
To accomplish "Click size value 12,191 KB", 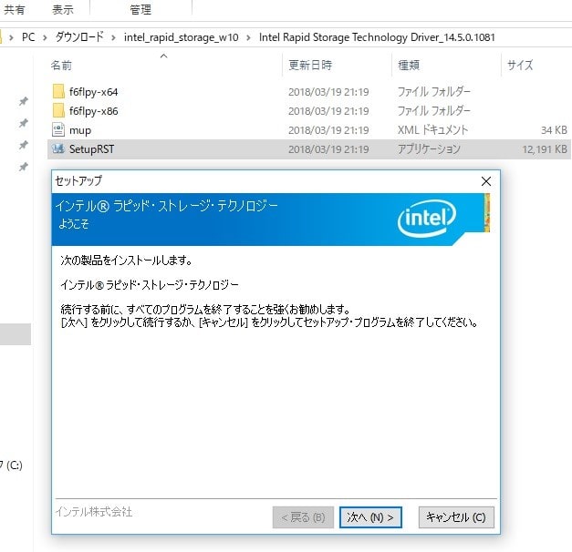I will 545,149.
